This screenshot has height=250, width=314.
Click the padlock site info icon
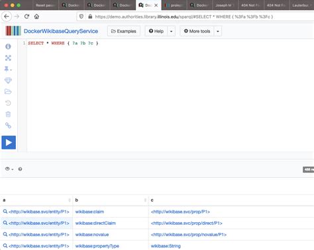90,17
